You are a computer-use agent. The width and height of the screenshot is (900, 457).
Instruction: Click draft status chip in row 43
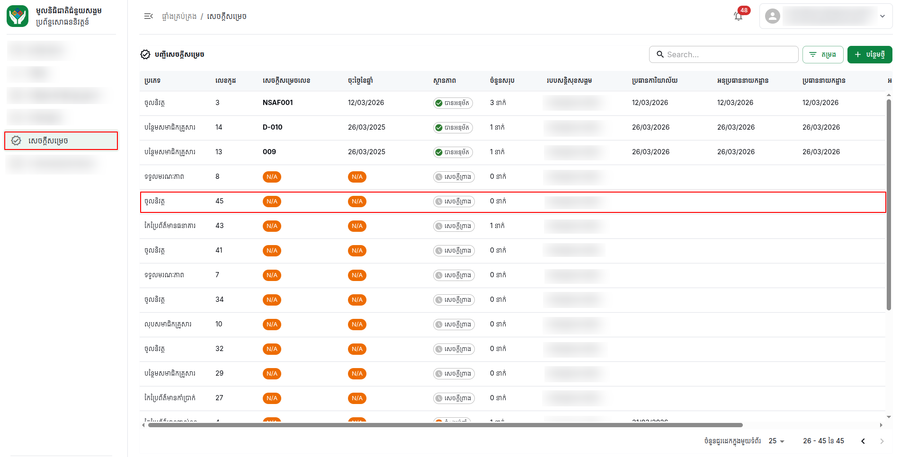click(x=454, y=226)
